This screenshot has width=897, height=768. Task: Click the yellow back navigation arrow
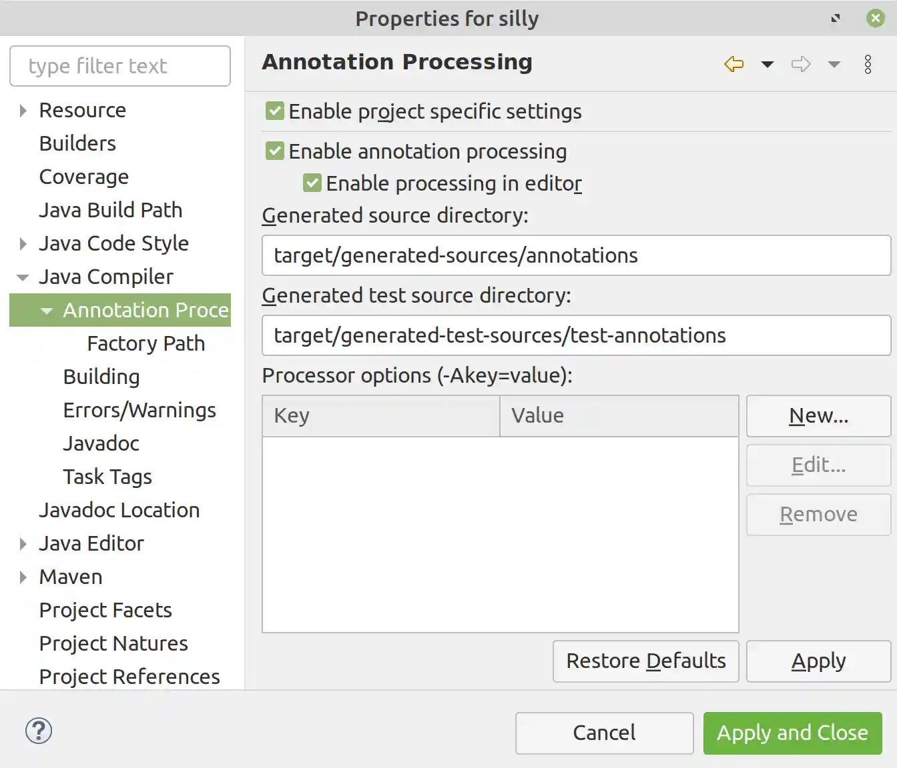[x=733, y=64]
